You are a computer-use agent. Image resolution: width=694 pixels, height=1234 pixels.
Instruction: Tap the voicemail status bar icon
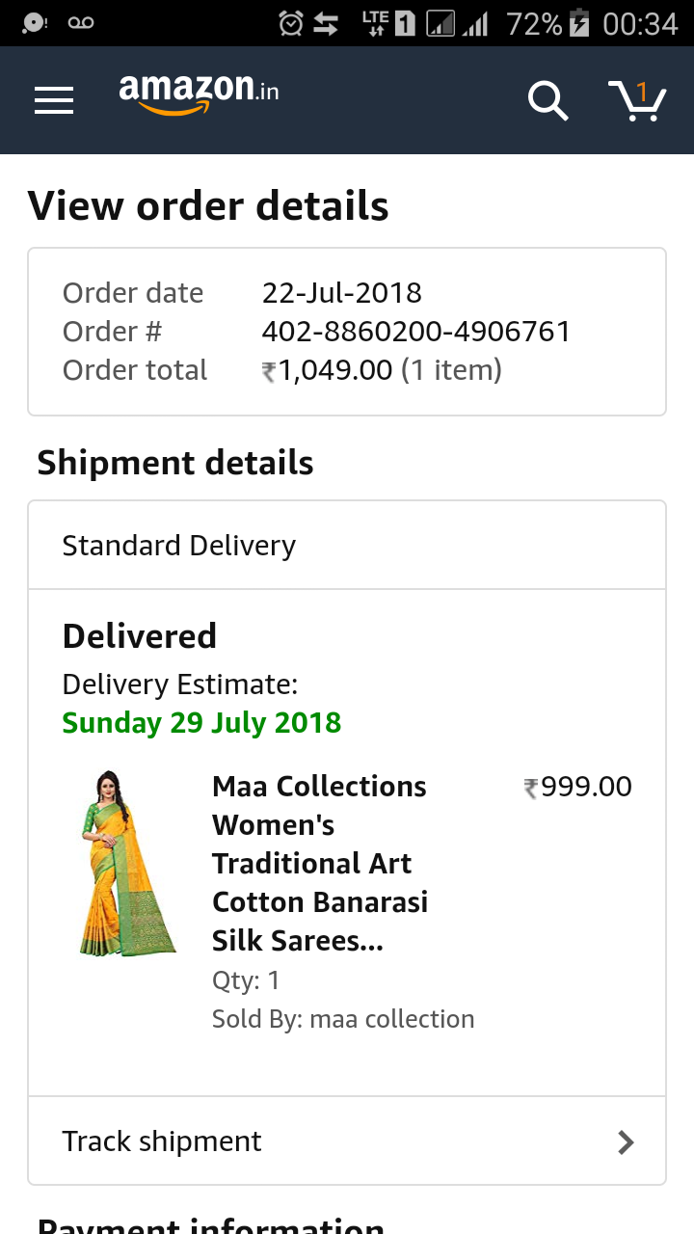(81, 23)
